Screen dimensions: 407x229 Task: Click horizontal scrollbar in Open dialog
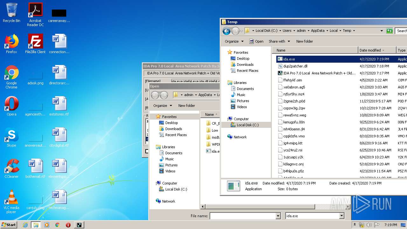(x=260, y=207)
